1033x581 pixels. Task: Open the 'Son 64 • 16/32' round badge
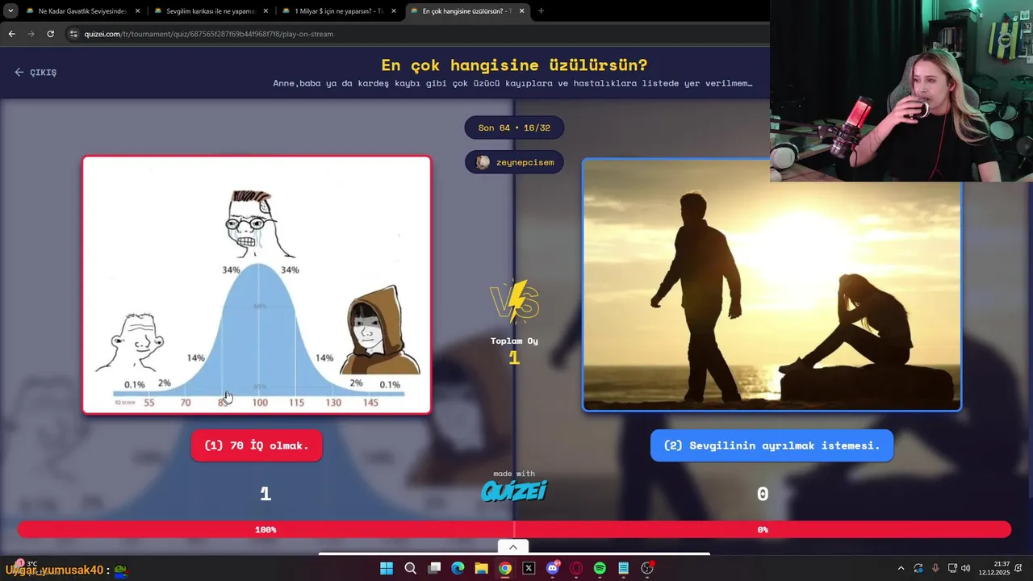(x=514, y=127)
